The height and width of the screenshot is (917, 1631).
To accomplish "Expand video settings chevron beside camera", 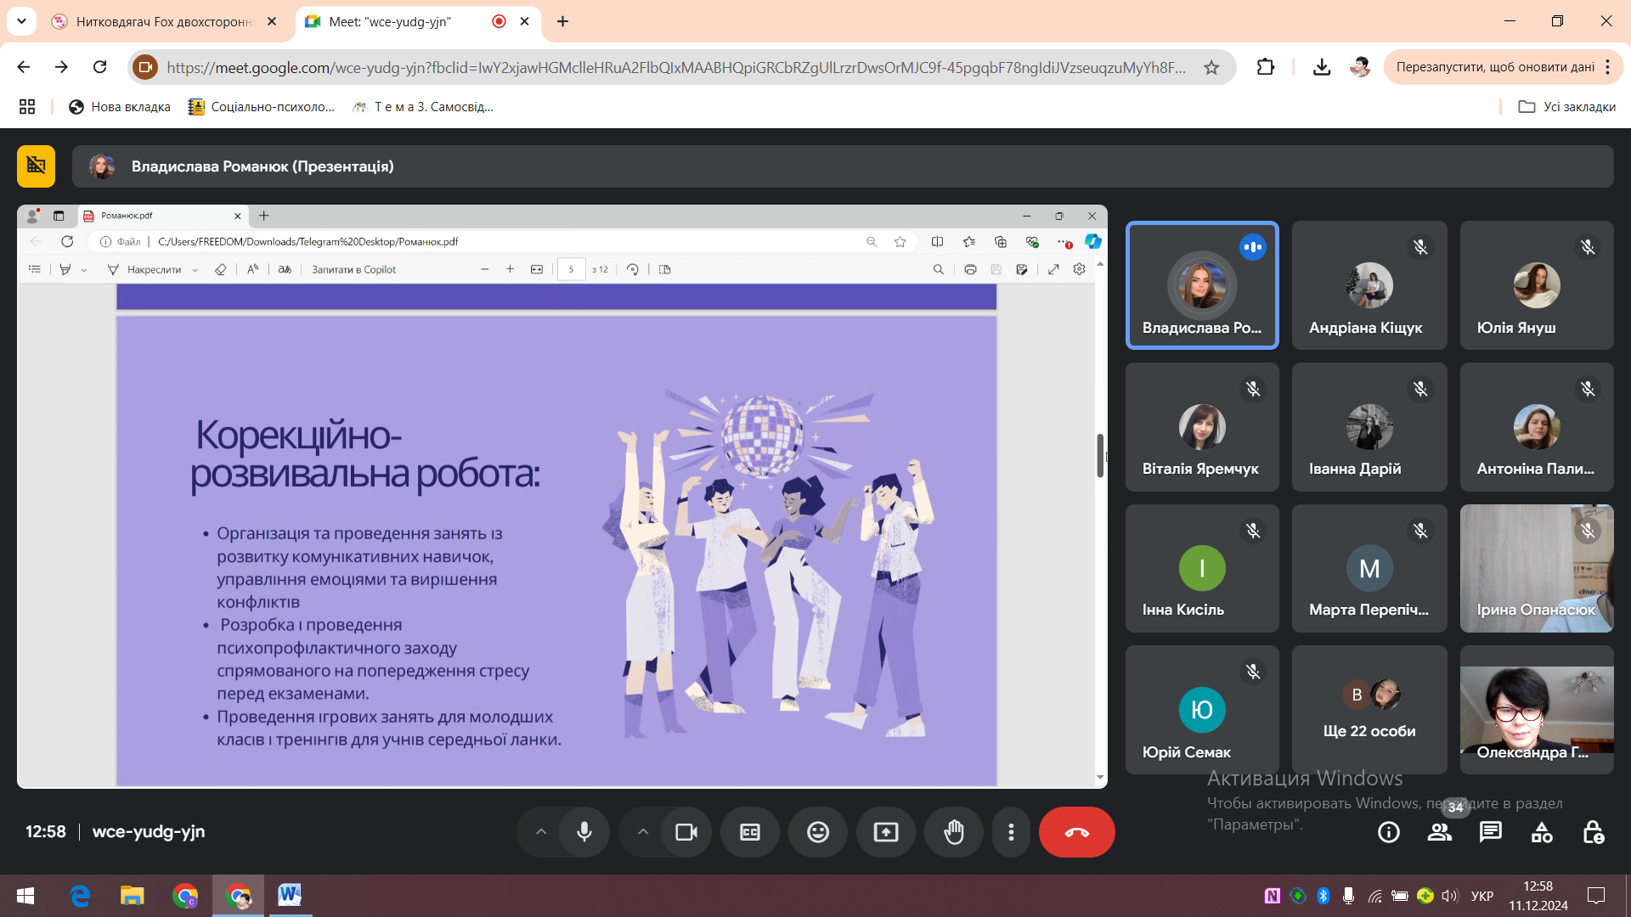I will click(643, 832).
